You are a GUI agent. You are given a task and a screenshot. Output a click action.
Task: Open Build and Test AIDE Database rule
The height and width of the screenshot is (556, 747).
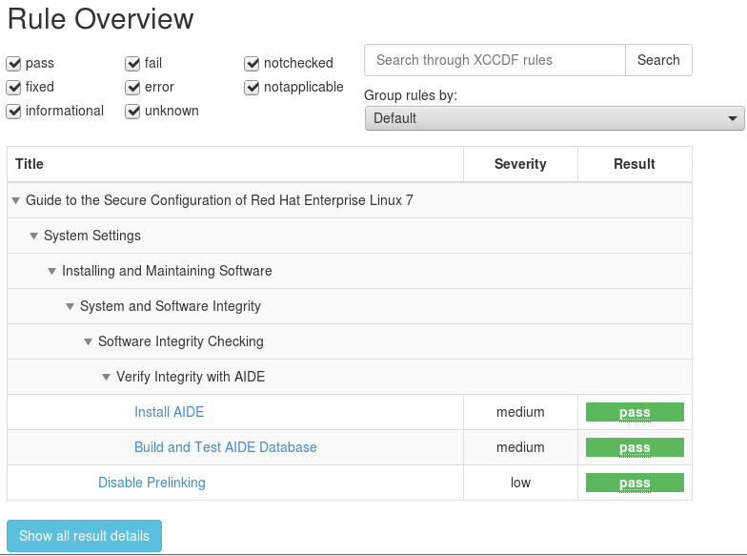click(225, 447)
